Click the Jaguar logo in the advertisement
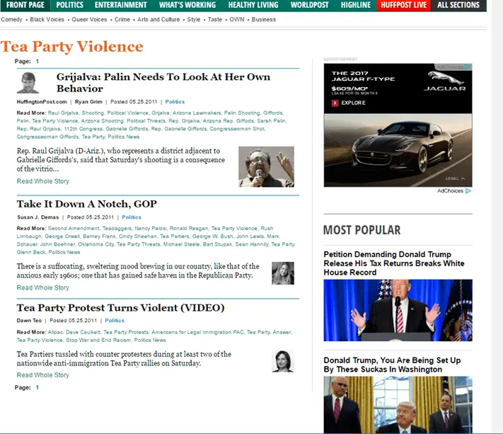Screen dimensions: 503x434 [x=444, y=79]
